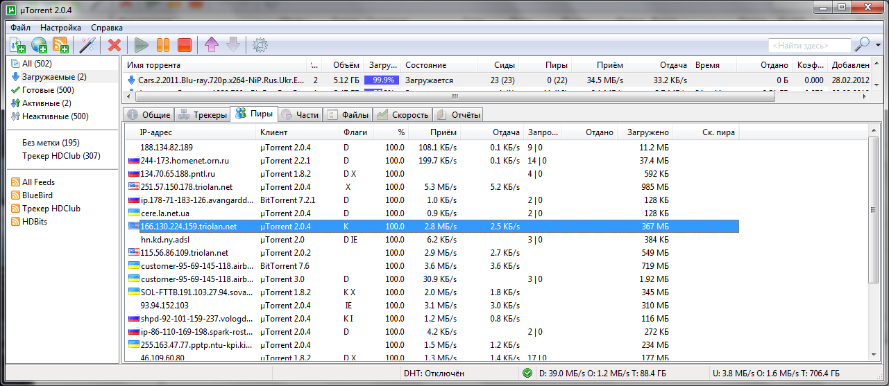Viewport: 889px width, 386px height.
Task: Select peer 134.70.65.188.pntl.ru
Action: [432, 173]
